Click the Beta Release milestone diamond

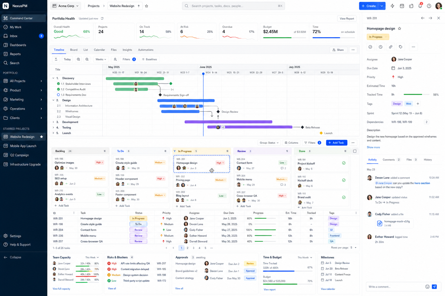coord(302,127)
